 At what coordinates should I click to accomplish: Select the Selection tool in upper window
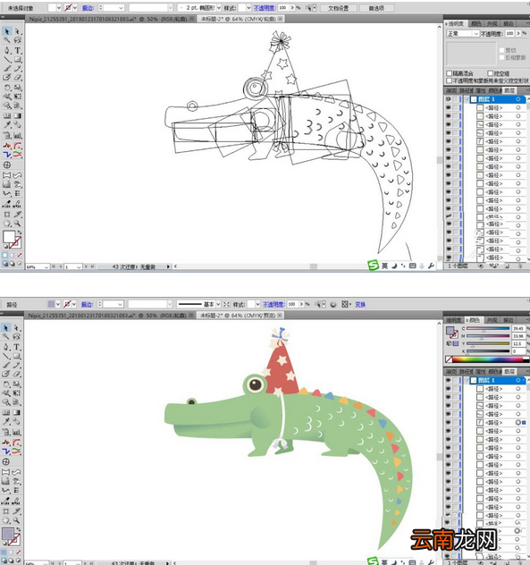click(6, 31)
